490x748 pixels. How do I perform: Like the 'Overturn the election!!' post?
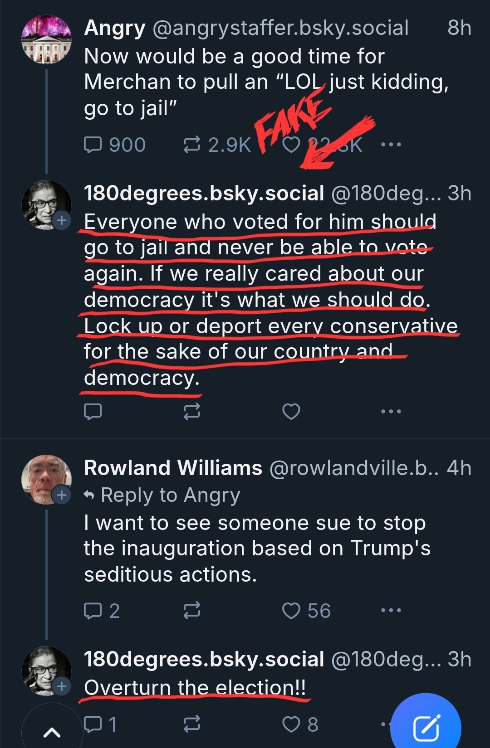(x=291, y=724)
